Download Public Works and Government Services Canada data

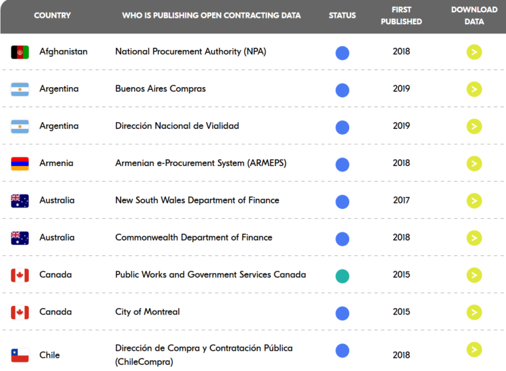click(474, 275)
